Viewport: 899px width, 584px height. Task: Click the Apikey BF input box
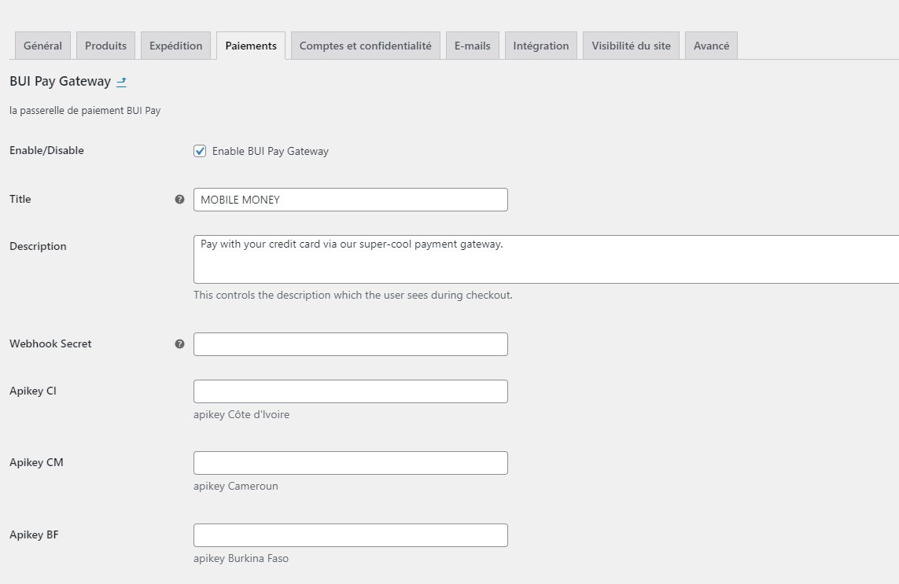click(x=350, y=534)
